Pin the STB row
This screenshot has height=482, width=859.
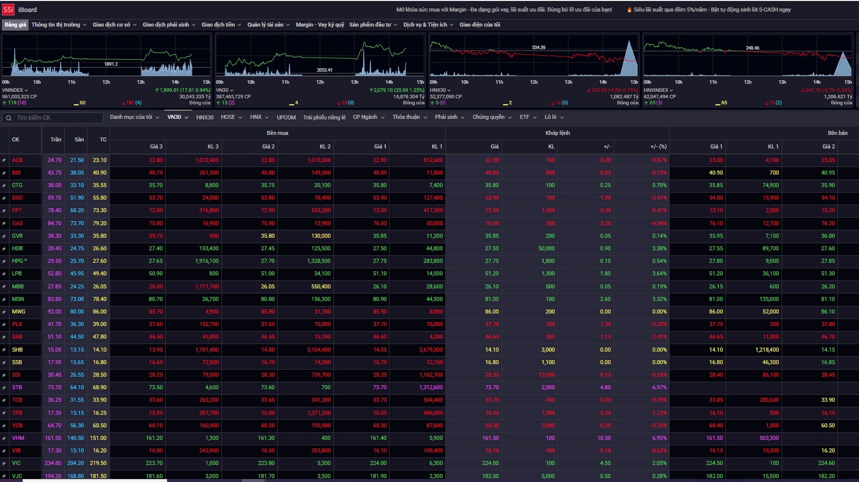(x=4, y=388)
